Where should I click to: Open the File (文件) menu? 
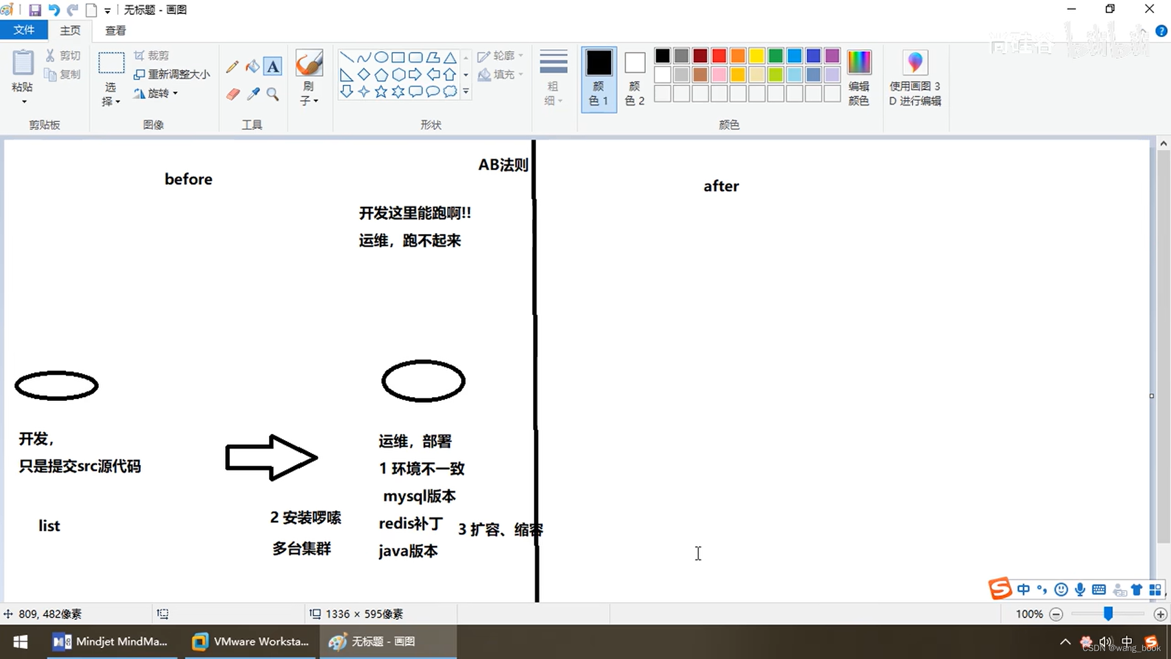24,30
